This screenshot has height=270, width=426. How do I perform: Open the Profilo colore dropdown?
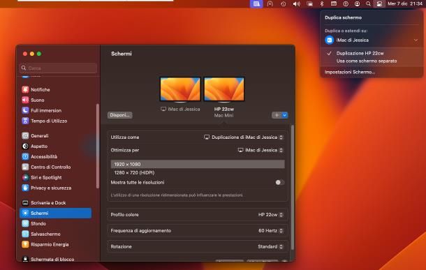click(x=270, y=215)
